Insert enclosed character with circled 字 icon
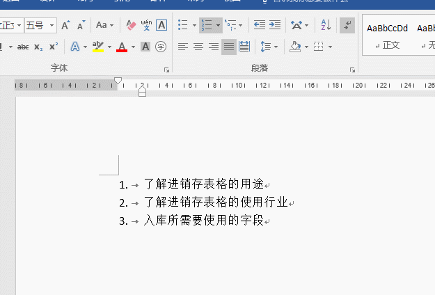Image resolution: width=435 pixels, height=295 pixels. pyautogui.click(x=161, y=47)
